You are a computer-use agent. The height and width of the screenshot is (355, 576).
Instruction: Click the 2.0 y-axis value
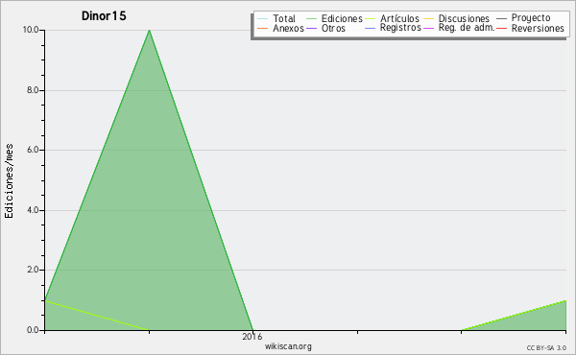pos(33,270)
